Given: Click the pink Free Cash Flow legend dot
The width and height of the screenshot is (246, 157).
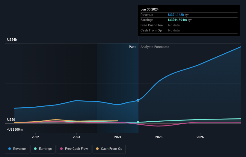Looking at the screenshot, I should [61, 149].
